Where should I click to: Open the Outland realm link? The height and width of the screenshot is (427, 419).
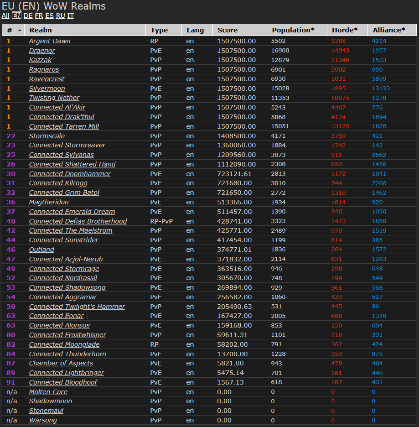click(41, 250)
